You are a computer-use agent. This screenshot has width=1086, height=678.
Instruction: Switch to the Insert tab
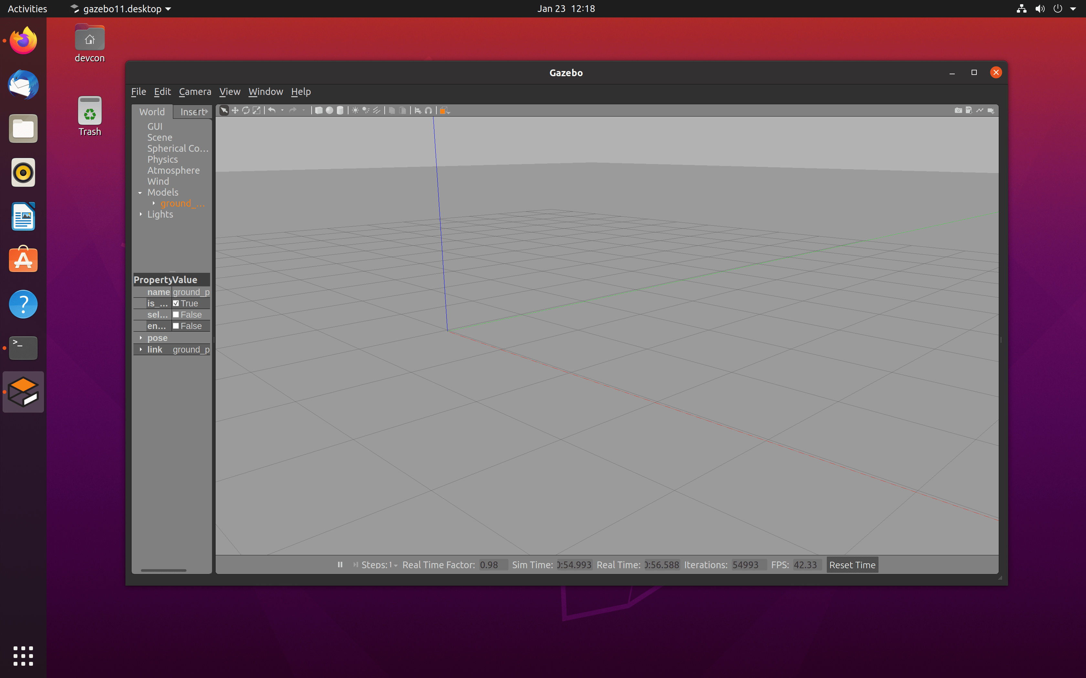tap(192, 112)
